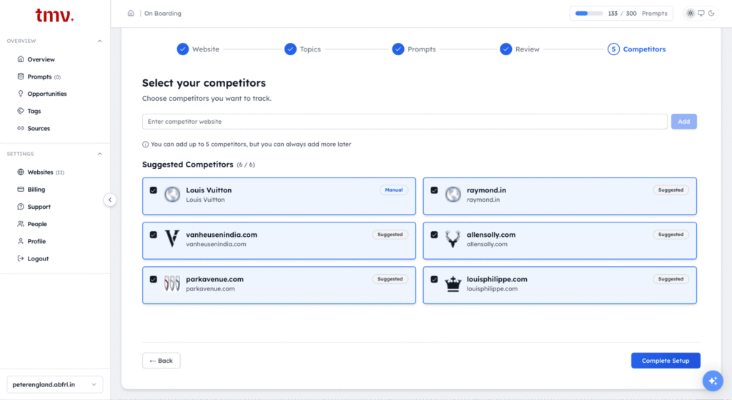The image size is (732, 400).
Task: Collapse the Settings sidebar section
Action: 99,154
